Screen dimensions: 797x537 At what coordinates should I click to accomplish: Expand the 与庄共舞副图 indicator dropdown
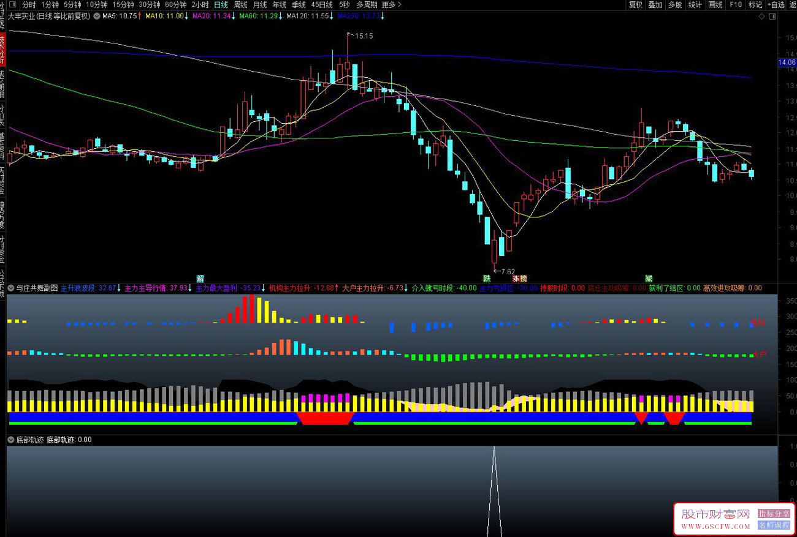tap(10, 288)
